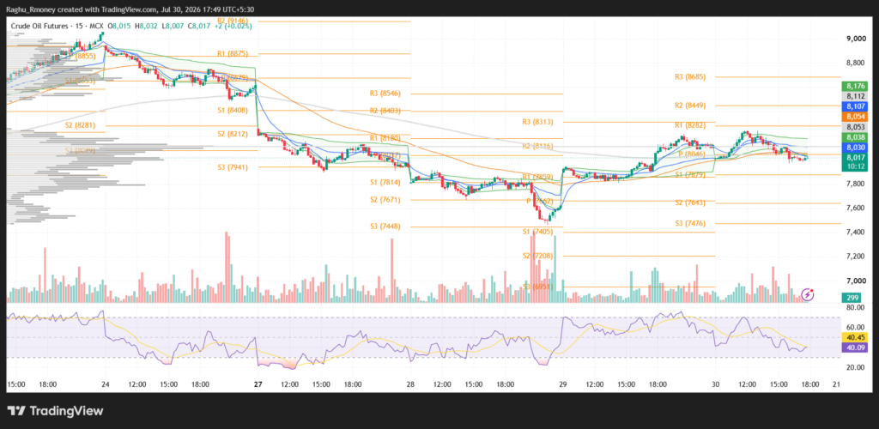
Task: Click the 80.00 RSI axis label
Action: pyautogui.click(x=855, y=307)
